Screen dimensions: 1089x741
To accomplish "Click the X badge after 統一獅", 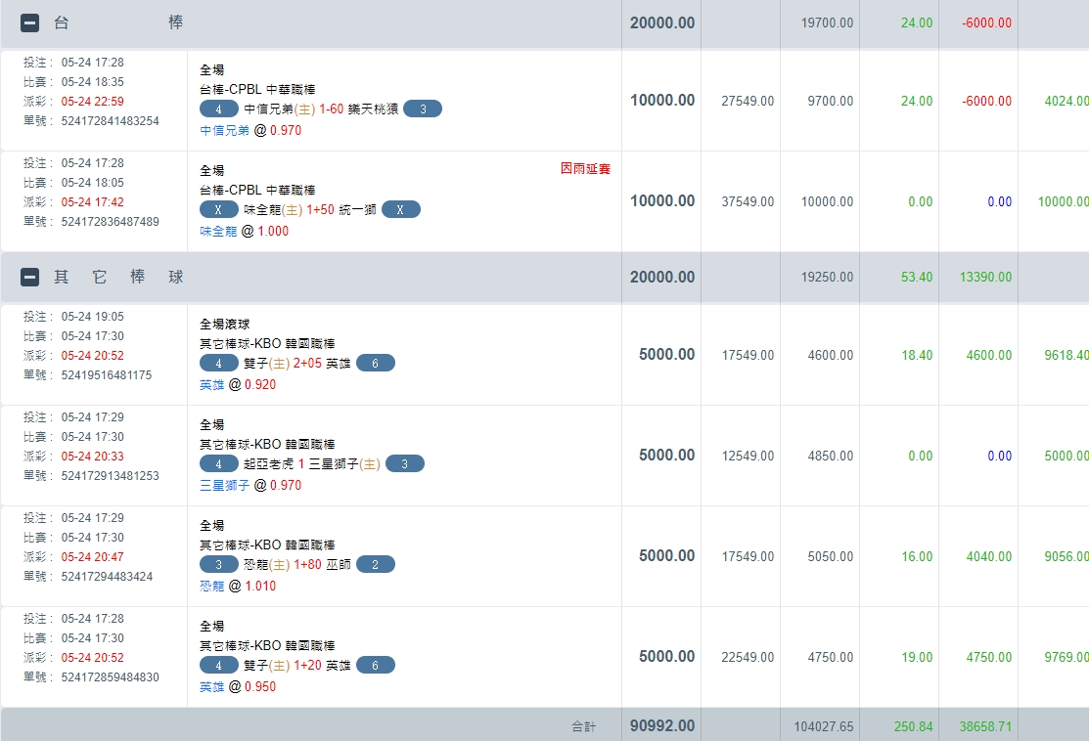I will (x=400, y=210).
